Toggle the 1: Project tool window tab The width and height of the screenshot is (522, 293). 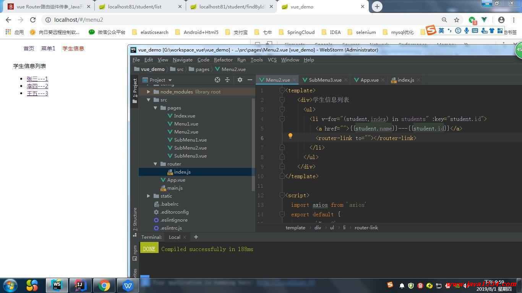click(x=135, y=91)
